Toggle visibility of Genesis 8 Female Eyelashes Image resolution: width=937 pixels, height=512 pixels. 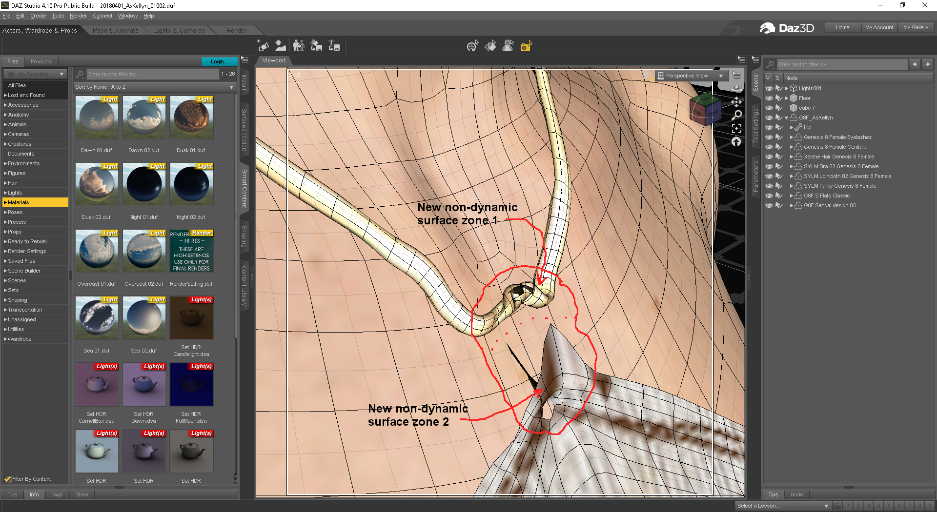(x=769, y=137)
